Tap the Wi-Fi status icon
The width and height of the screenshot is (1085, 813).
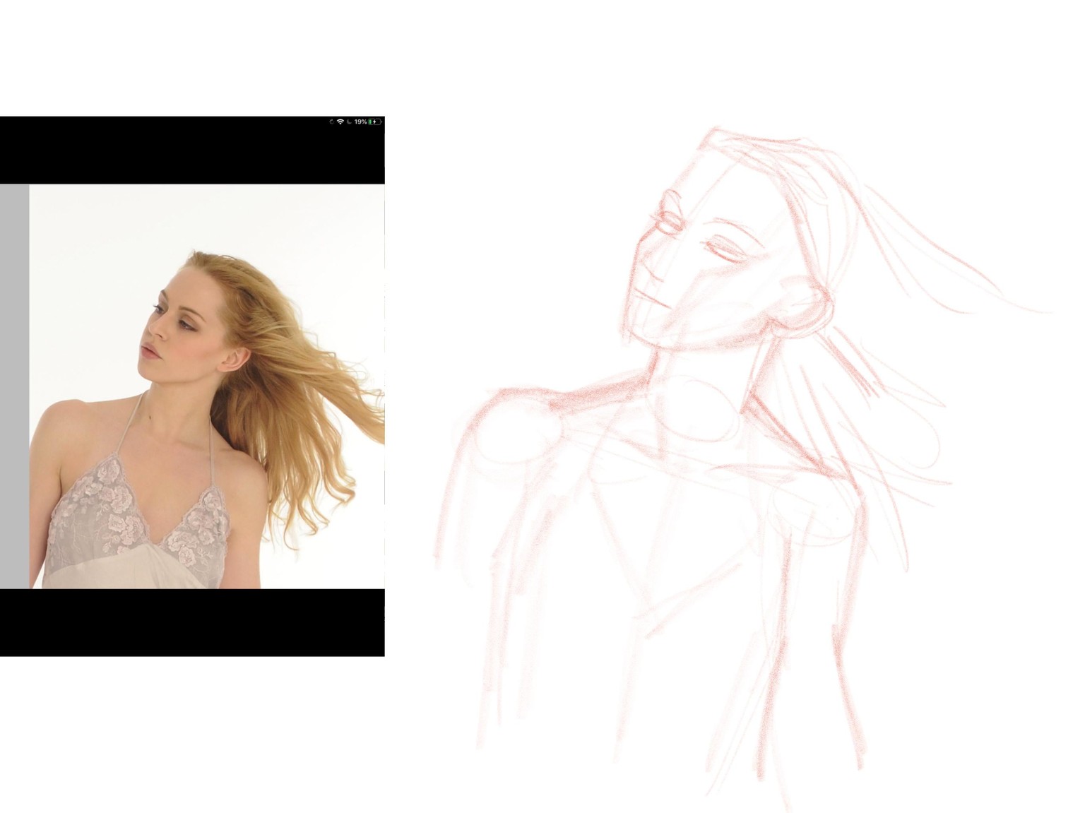(x=340, y=121)
